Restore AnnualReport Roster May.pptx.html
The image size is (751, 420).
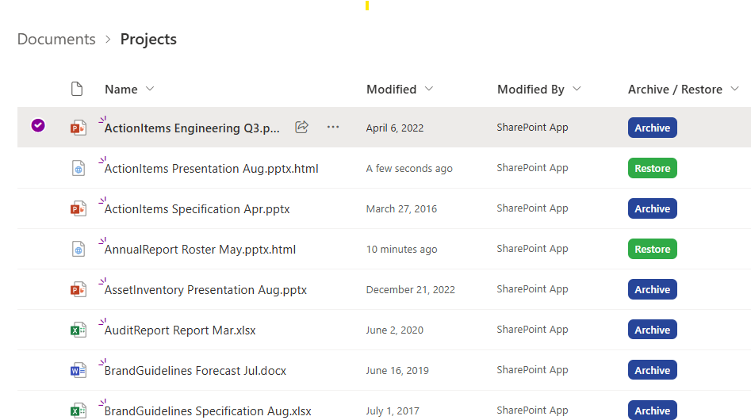pos(653,249)
